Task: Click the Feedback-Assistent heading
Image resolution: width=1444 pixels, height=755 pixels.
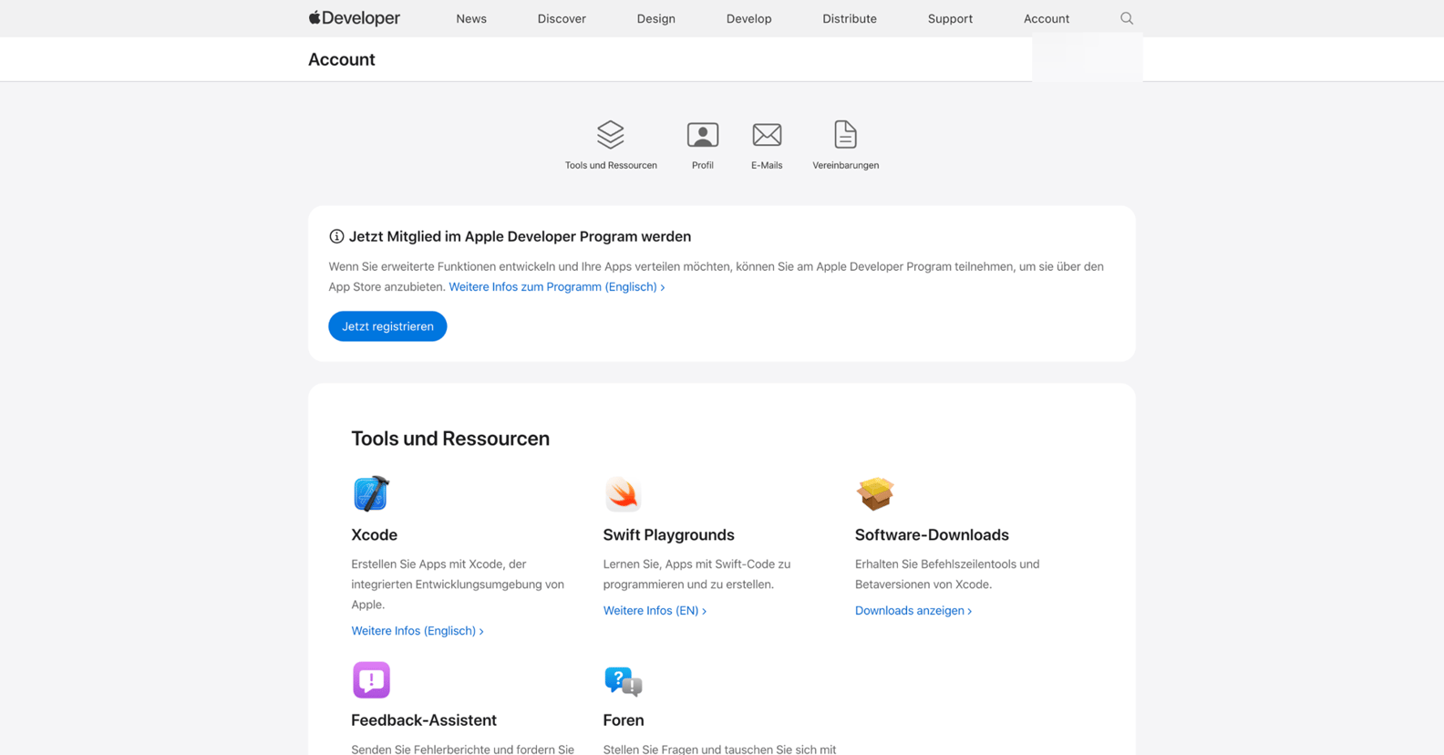Action: coord(424,720)
